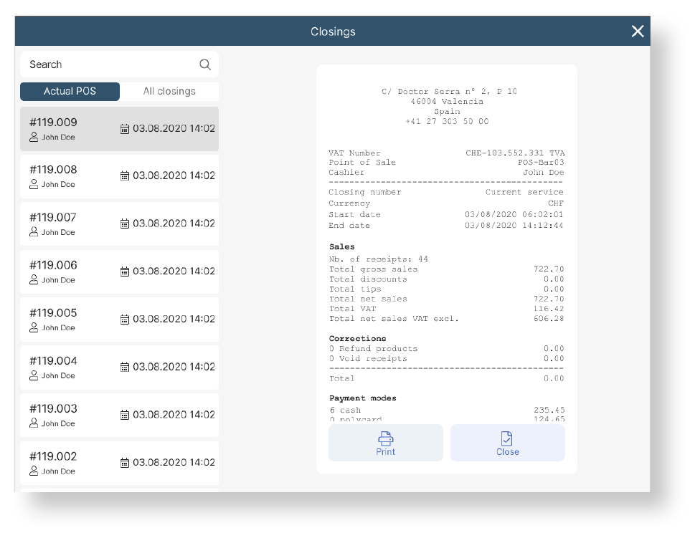Viewport: 695px width, 538px height.
Task: Select closing #119.004
Action: point(119,368)
